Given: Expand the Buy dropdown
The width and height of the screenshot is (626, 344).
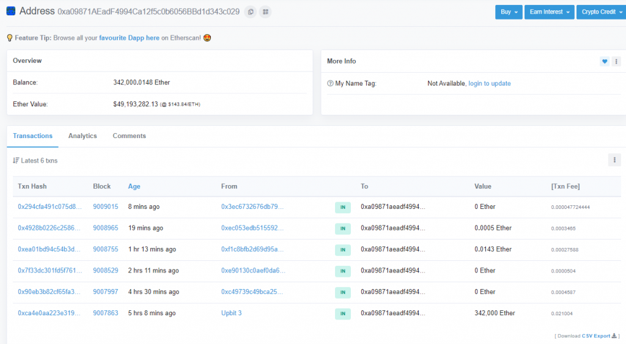Looking at the screenshot, I should 509,12.
